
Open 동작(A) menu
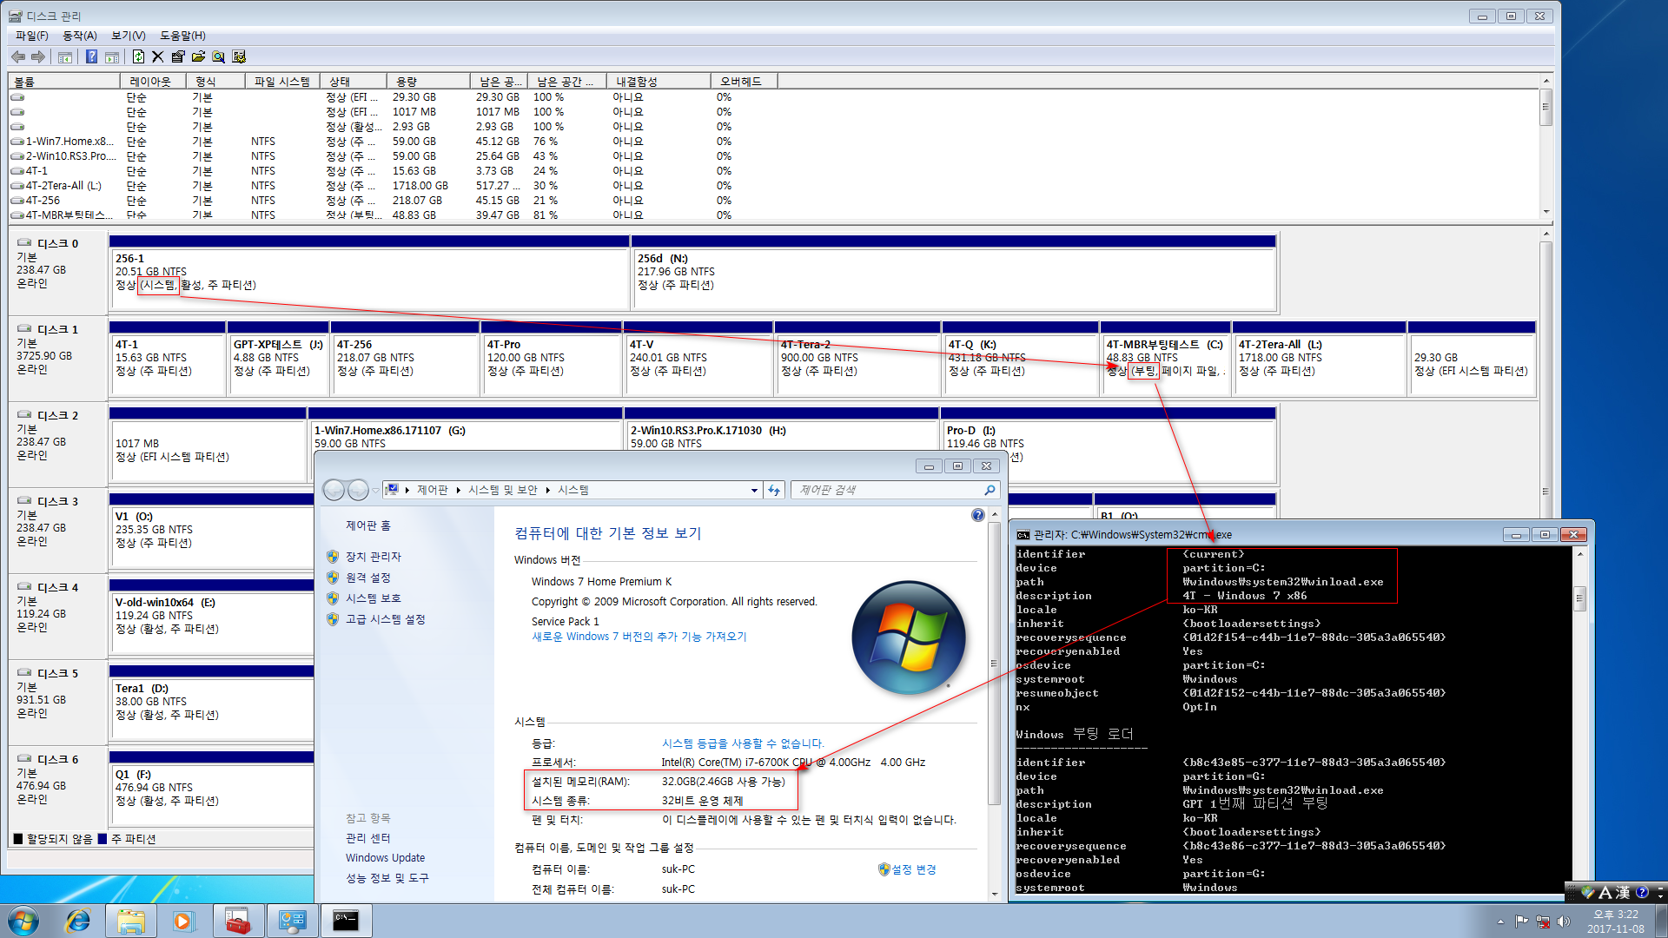pyautogui.click(x=80, y=36)
